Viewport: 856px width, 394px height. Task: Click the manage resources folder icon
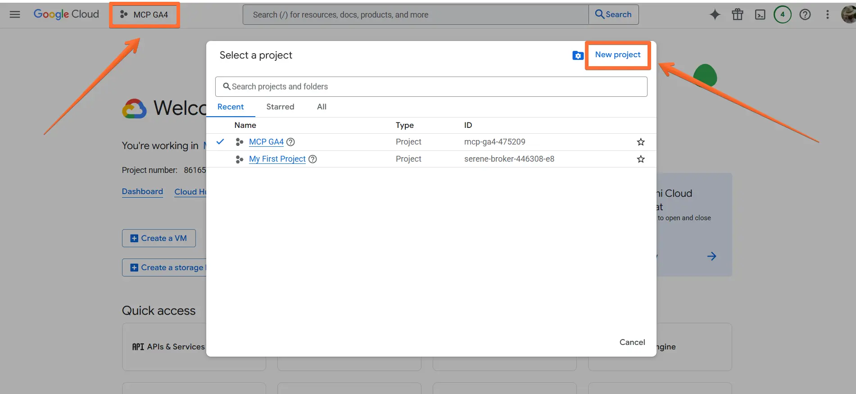[x=578, y=55]
